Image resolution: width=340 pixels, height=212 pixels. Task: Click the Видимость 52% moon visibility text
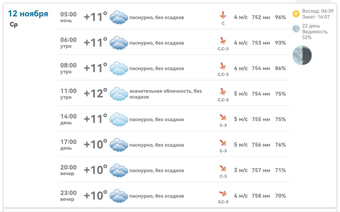pos(315,34)
